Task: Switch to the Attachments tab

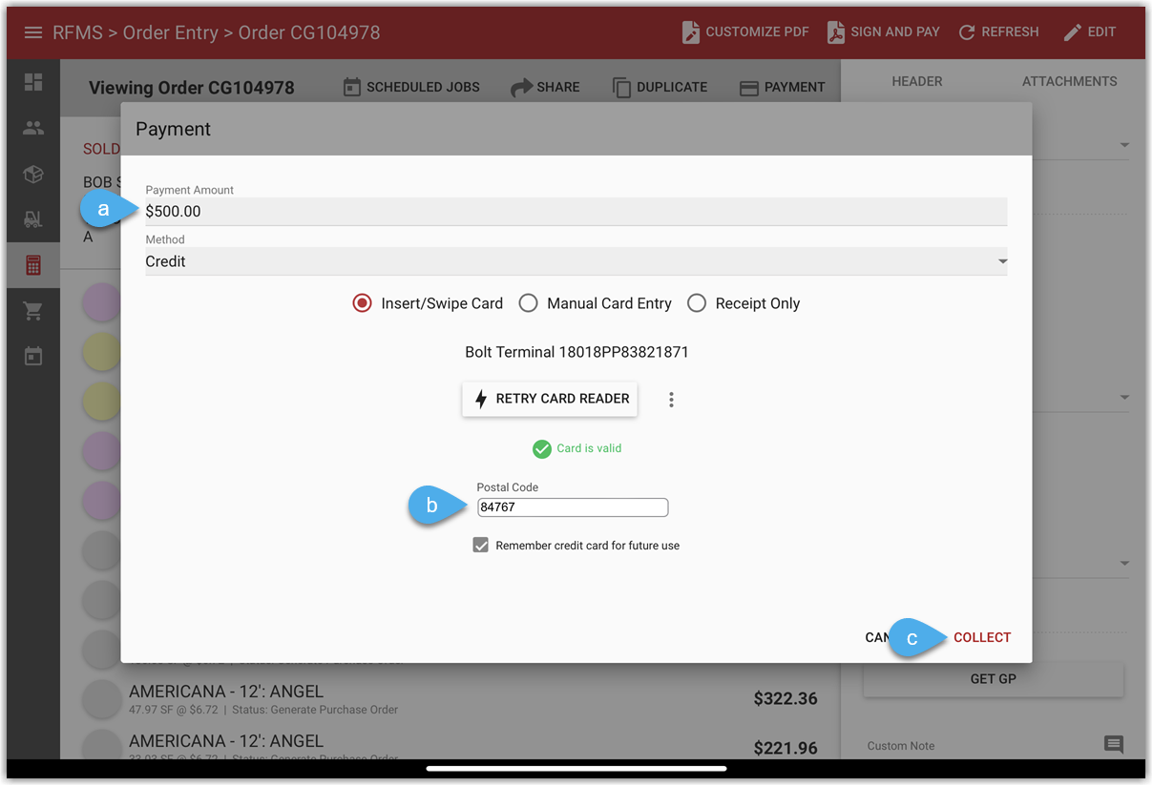Action: tap(1070, 81)
